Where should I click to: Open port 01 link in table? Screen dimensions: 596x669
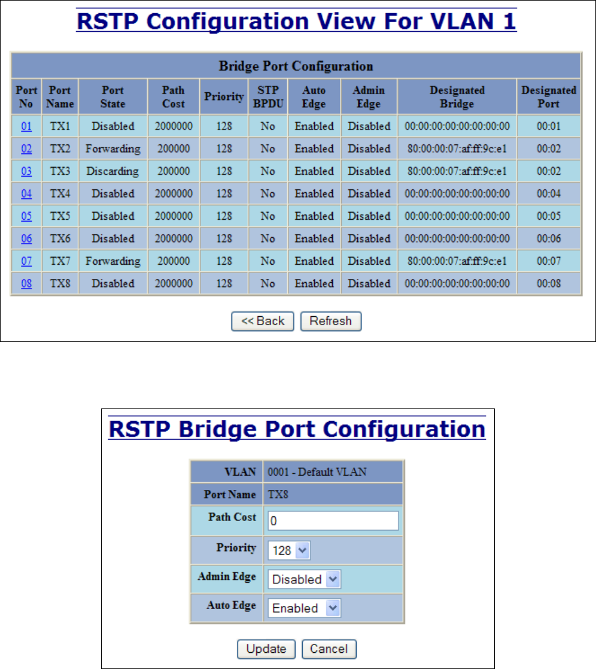tap(26, 126)
